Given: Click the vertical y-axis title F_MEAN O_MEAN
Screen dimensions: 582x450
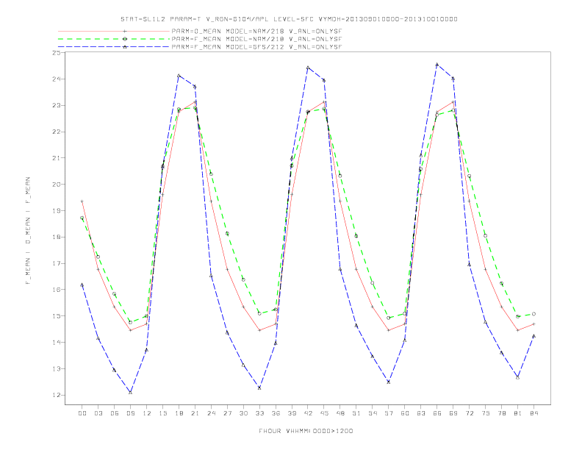Looking at the screenshot, I should coord(28,231).
